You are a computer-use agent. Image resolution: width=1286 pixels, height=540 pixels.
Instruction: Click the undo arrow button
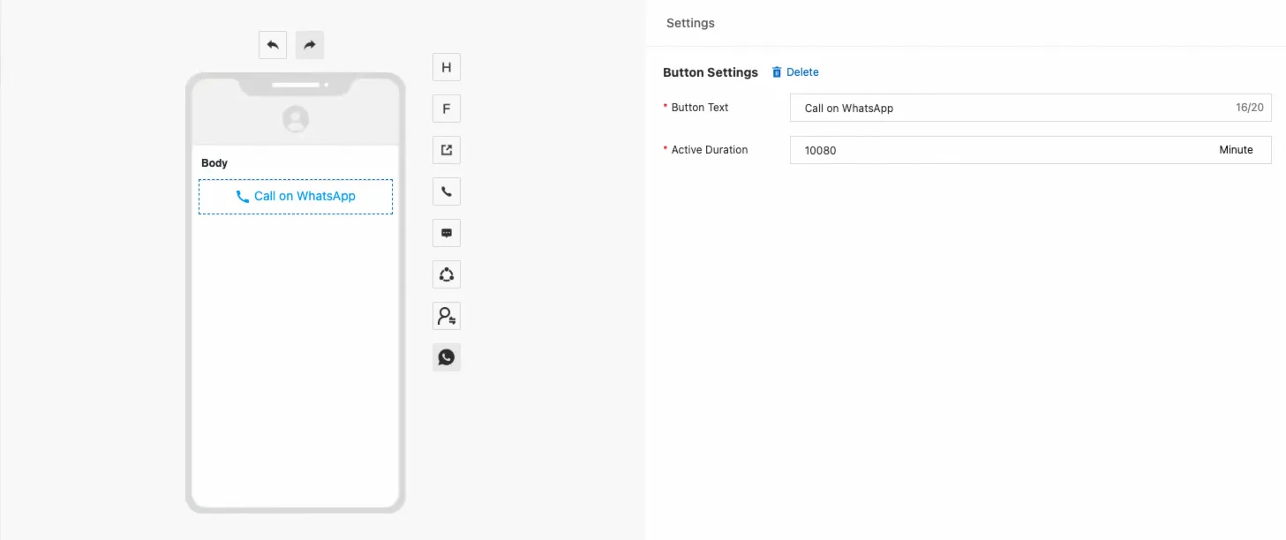(x=273, y=45)
